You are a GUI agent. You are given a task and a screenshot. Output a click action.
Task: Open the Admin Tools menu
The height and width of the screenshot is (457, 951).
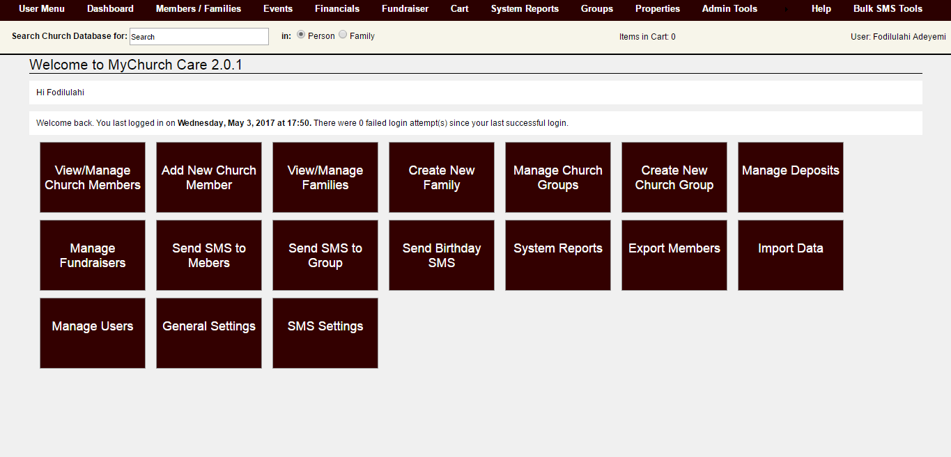(x=729, y=9)
